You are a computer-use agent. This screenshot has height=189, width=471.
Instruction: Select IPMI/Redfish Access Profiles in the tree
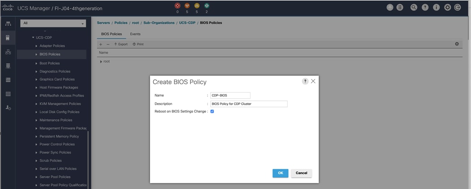(x=62, y=96)
